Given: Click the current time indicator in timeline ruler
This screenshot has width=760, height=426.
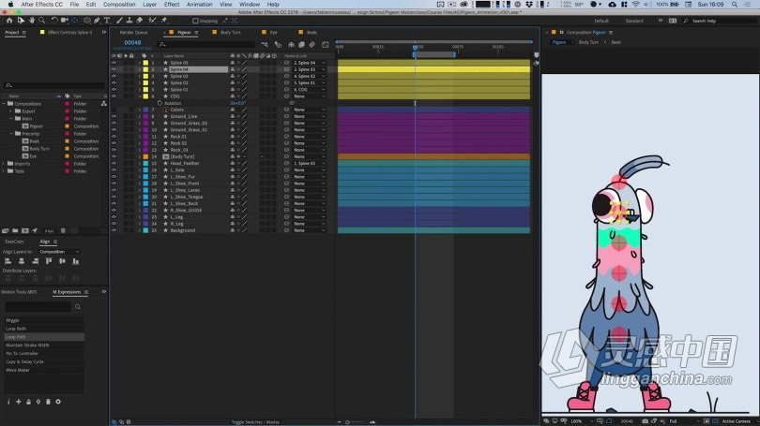Looking at the screenshot, I should point(415,48).
